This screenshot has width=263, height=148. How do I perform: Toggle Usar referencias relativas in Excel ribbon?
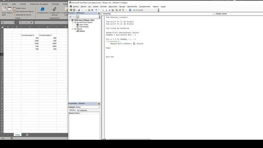[23, 12]
